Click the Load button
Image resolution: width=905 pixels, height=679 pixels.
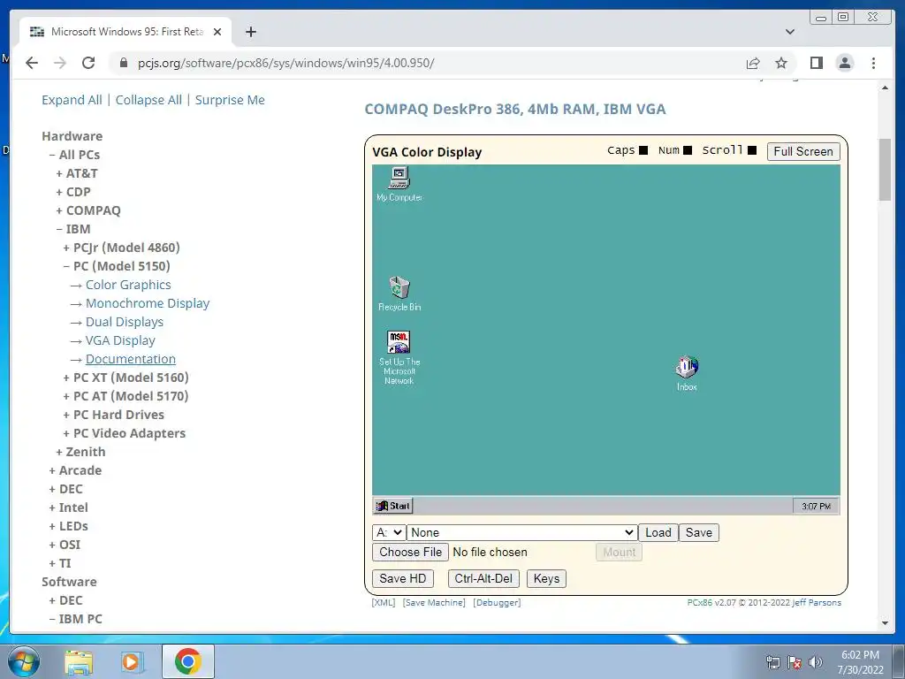[658, 532]
